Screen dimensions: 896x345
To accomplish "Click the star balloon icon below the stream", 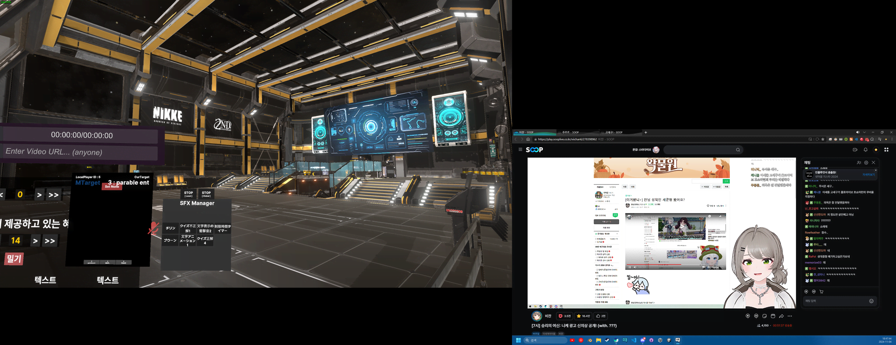I will tap(748, 316).
